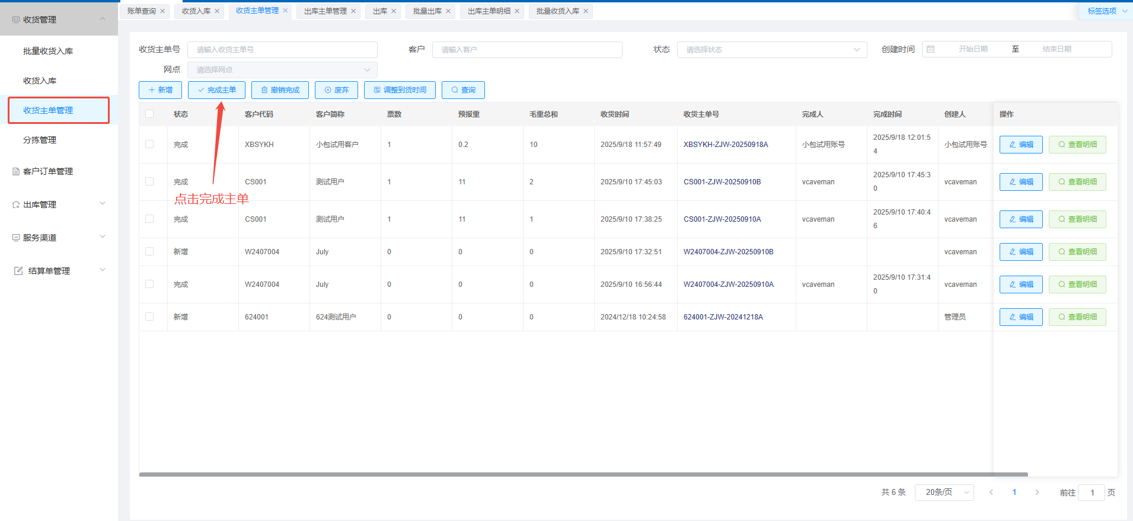1133x521 pixels.
Task: Close the 账单查询 tab
Action: tap(162, 11)
